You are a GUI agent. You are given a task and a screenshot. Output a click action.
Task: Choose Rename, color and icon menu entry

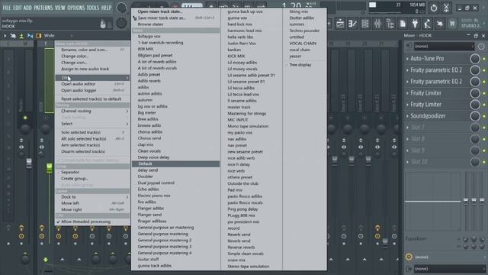[x=93, y=50]
